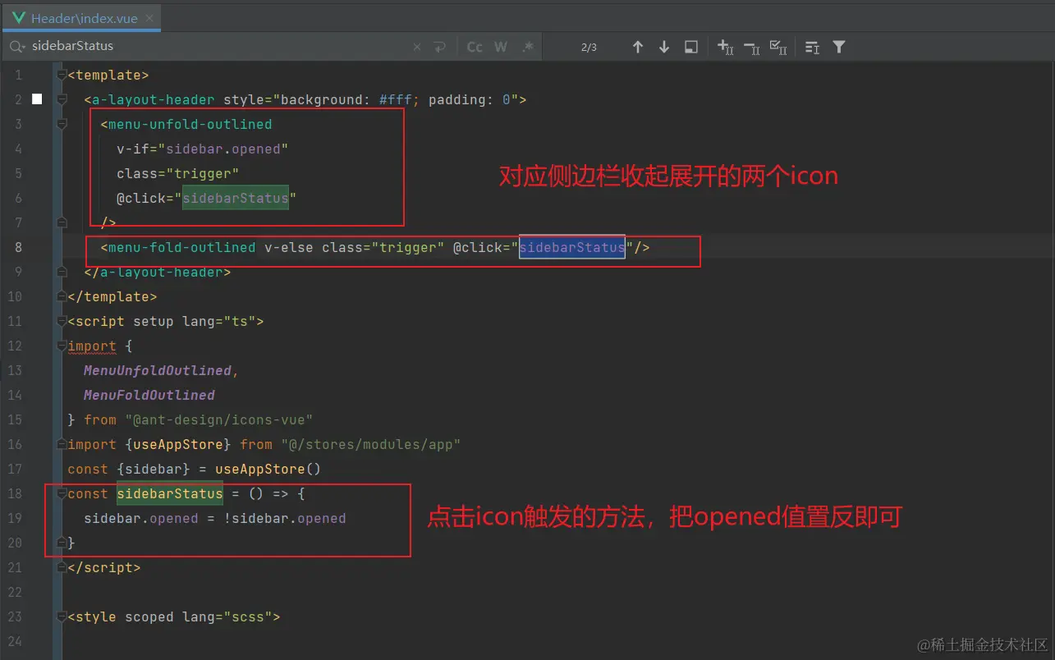Click the "@ant-design/icons-vue" string
The width and height of the screenshot is (1055, 660).
click(219, 419)
